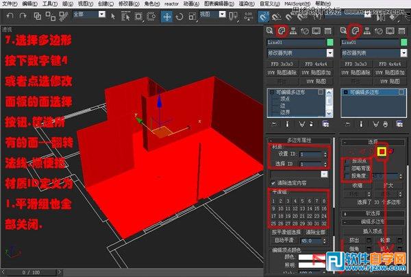The width and height of the screenshot is (411, 277).
Task: Activate the Select and Rotate tool
Action: (179, 17)
